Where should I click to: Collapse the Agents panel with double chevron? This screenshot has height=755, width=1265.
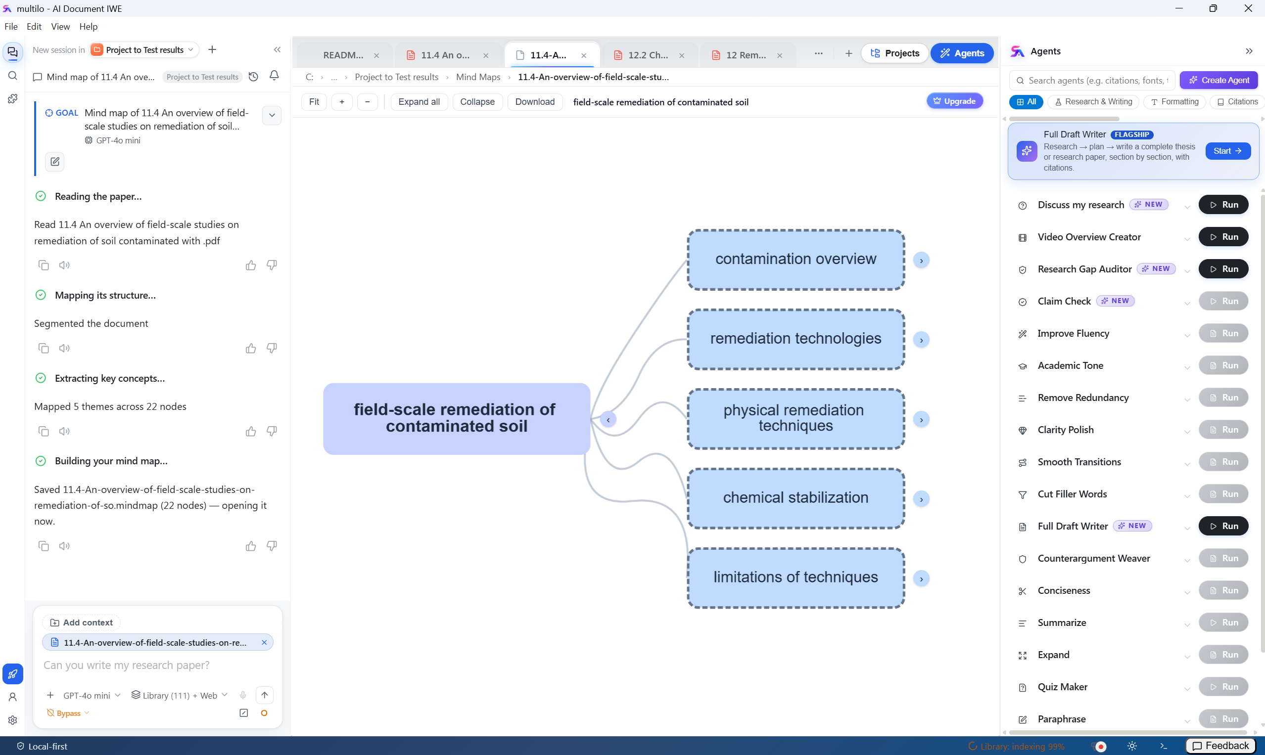(x=1249, y=51)
